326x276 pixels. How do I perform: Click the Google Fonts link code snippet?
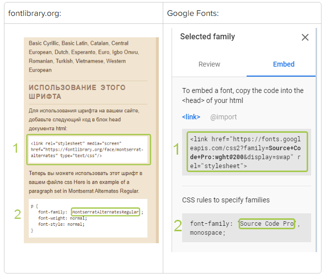(247, 152)
